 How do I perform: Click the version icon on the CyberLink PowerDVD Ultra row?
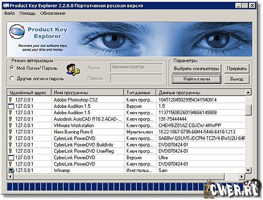pyautogui.click(x=11, y=157)
